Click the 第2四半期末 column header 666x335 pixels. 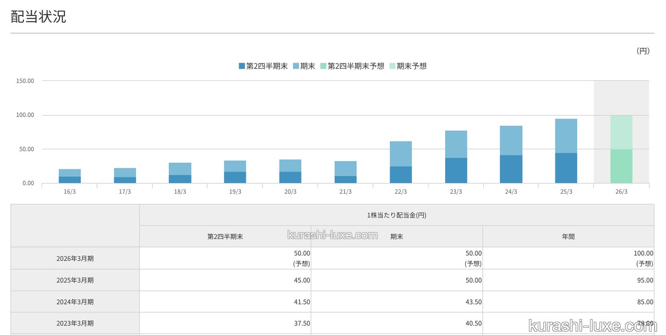pyautogui.click(x=225, y=236)
